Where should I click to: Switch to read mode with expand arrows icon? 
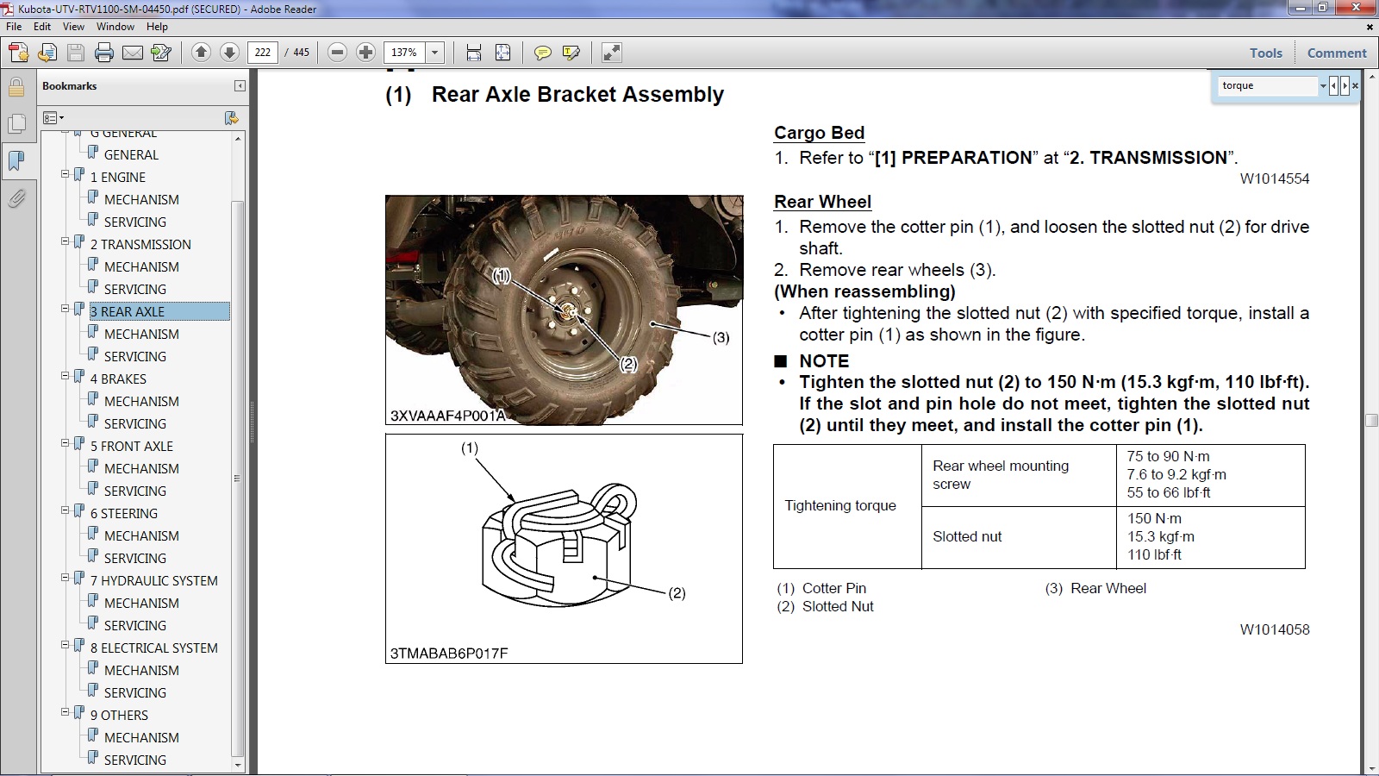611,53
